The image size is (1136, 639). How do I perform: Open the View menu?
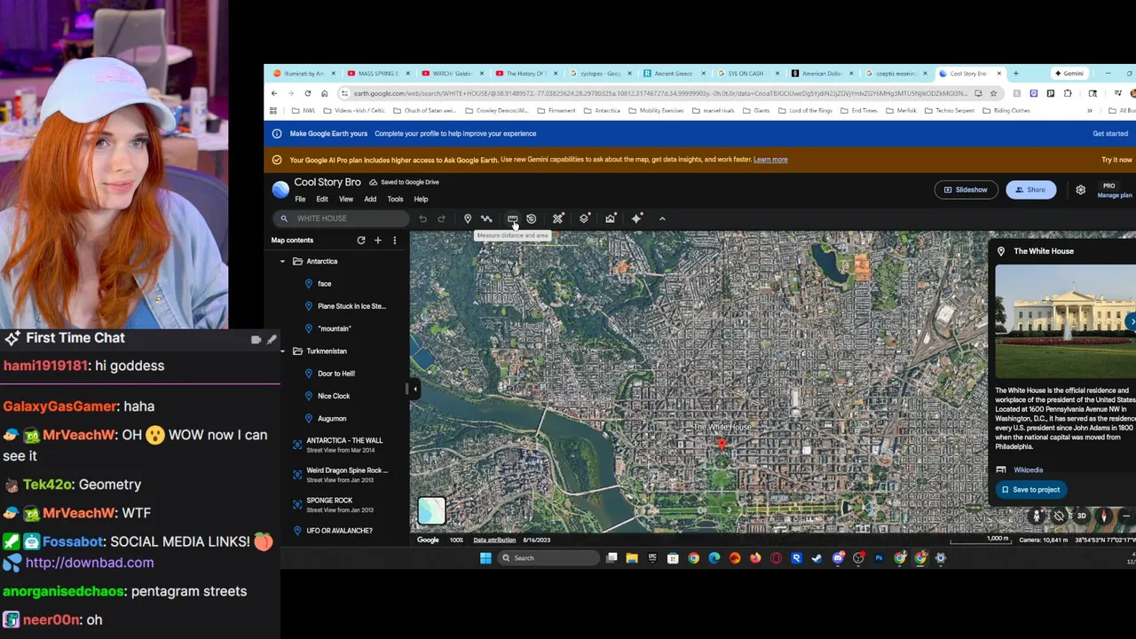346,199
